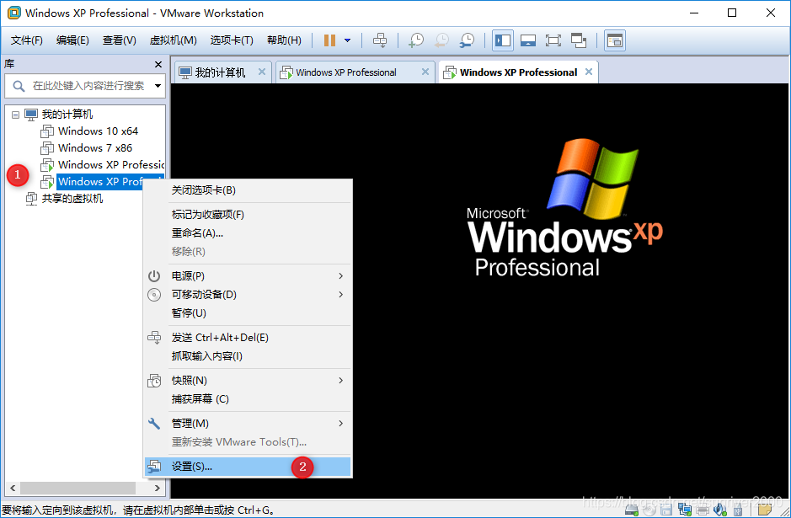This screenshot has width=791, height=518.
Task: Choose 关闭选项卡(B) from context menu
Action: (248, 190)
